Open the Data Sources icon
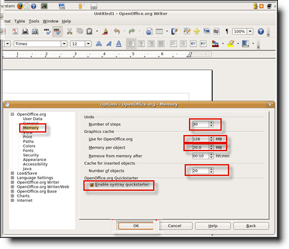Screen dimensions: 289x249 (216, 32)
